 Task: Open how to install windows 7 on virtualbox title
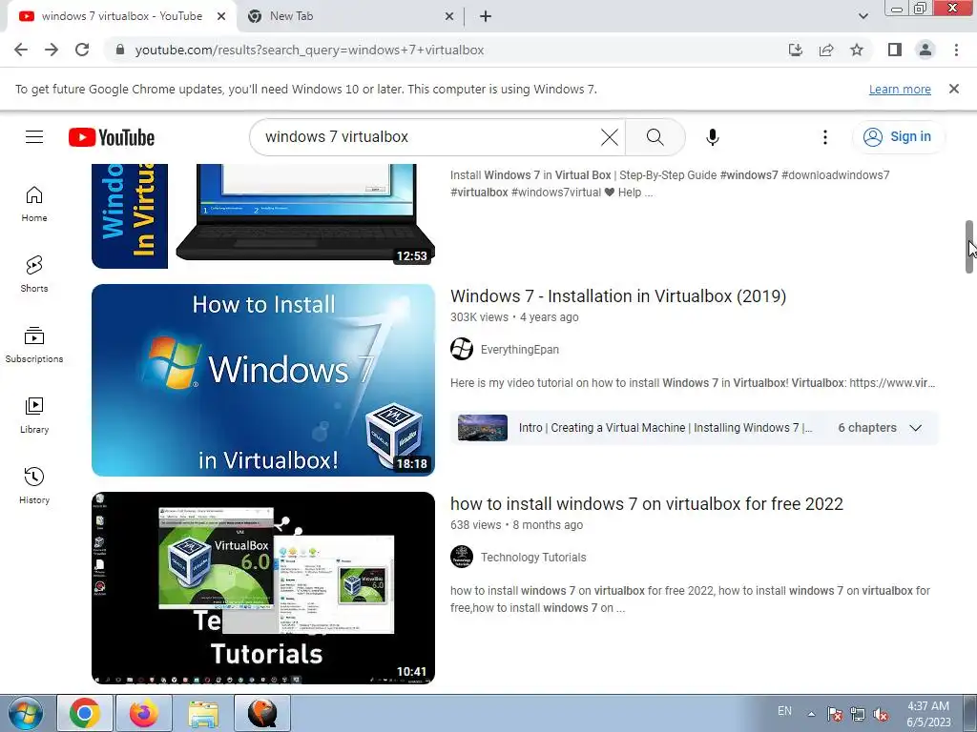pos(647,504)
